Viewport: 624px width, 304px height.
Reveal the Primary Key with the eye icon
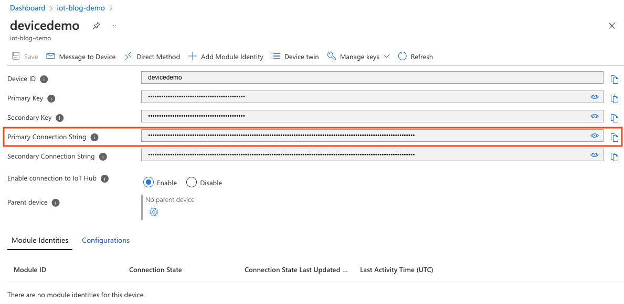point(595,97)
